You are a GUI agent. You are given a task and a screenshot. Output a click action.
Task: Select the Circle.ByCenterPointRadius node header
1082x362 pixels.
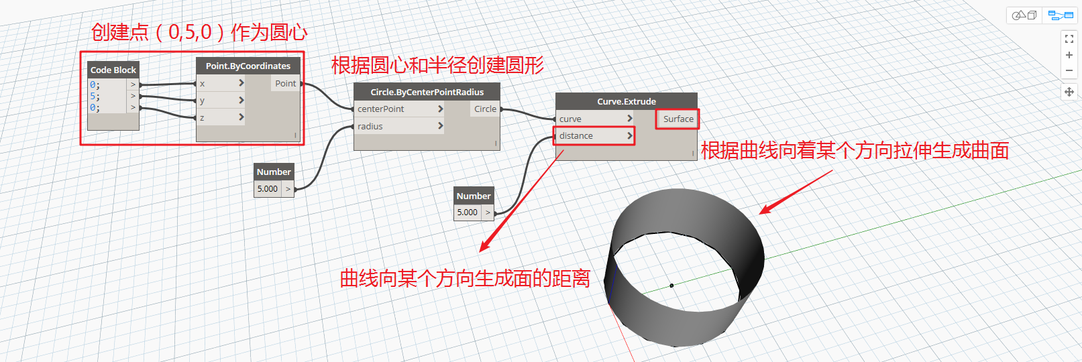point(427,92)
